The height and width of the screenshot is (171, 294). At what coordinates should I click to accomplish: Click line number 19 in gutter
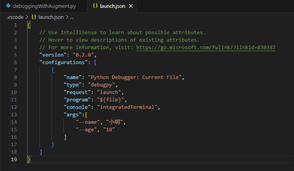[14, 159]
